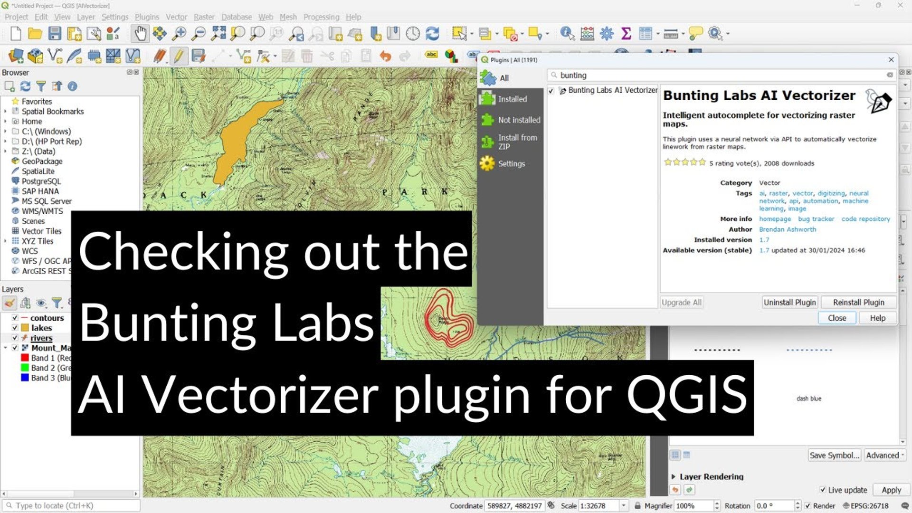The image size is (912, 513).
Task: Save the project with the floppy disk icon
Action: (55, 34)
